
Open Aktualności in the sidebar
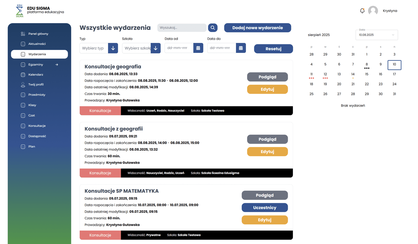tap(37, 44)
